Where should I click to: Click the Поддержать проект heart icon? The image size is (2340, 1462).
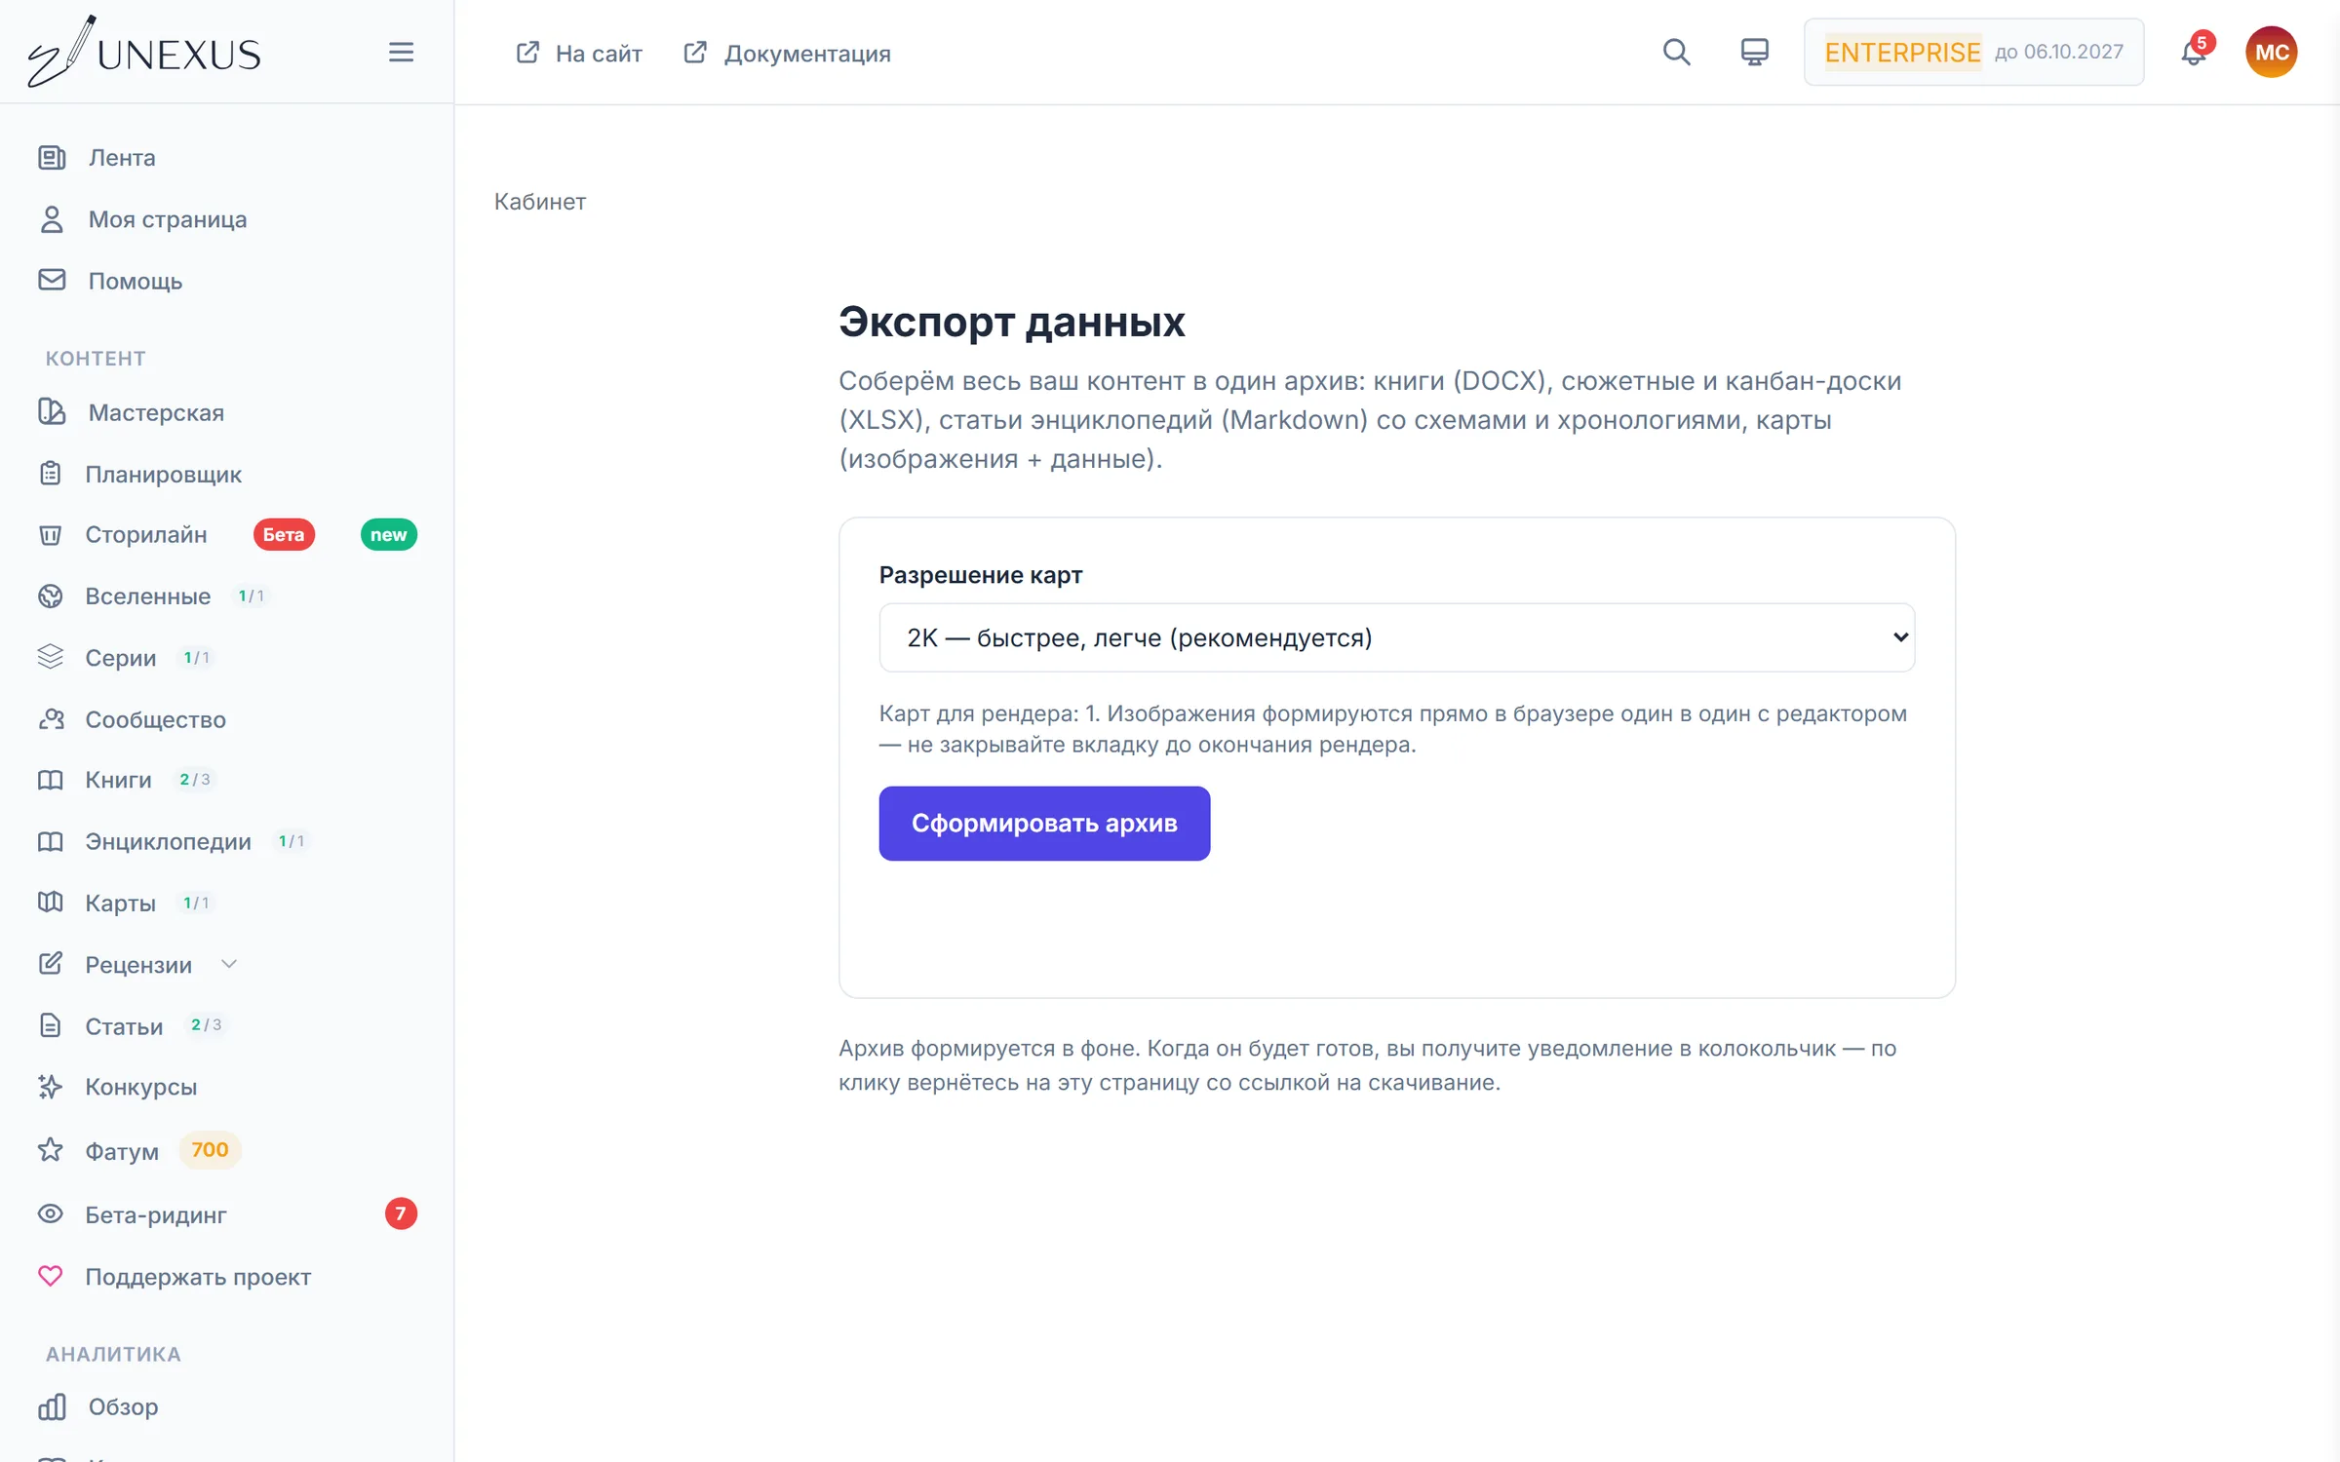click(51, 1277)
